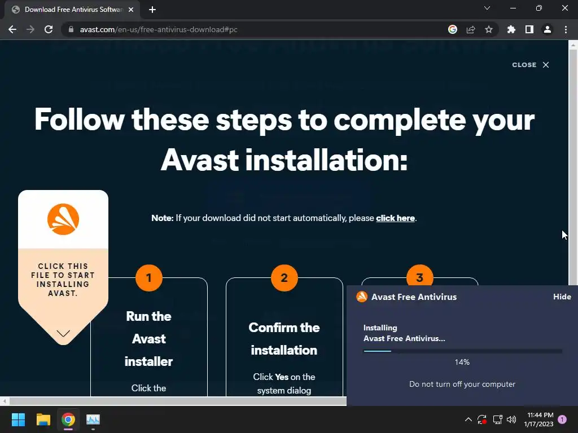Viewport: 578px width, 433px height.
Task: Click the Google icon in address bar
Action: tap(453, 29)
